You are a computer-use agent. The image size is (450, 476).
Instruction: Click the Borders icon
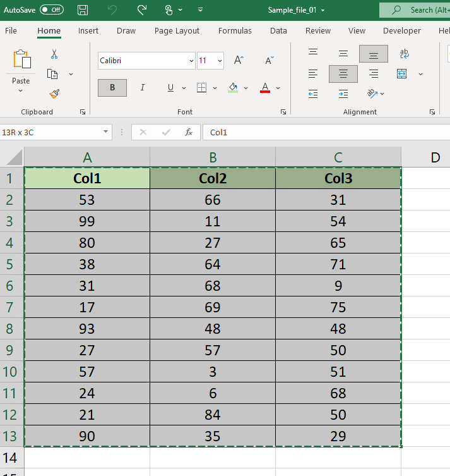tap(201, 87)
